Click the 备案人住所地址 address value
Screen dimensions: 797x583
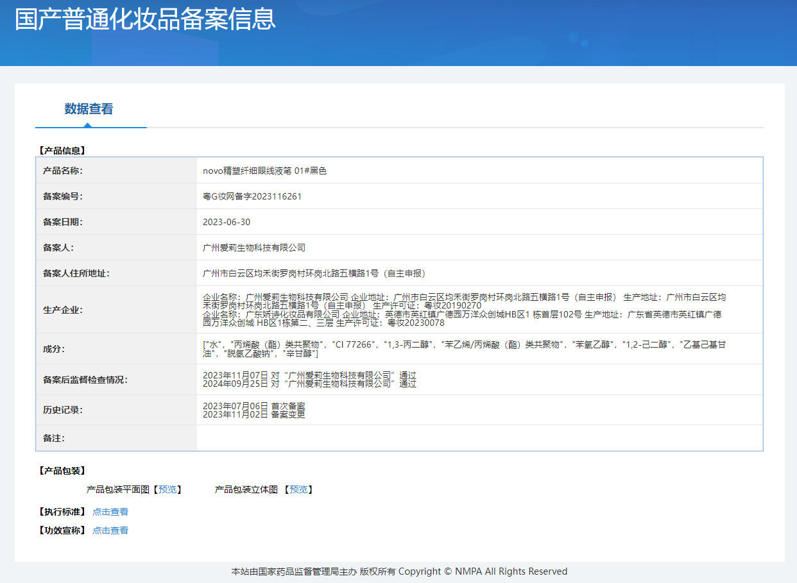314,273
